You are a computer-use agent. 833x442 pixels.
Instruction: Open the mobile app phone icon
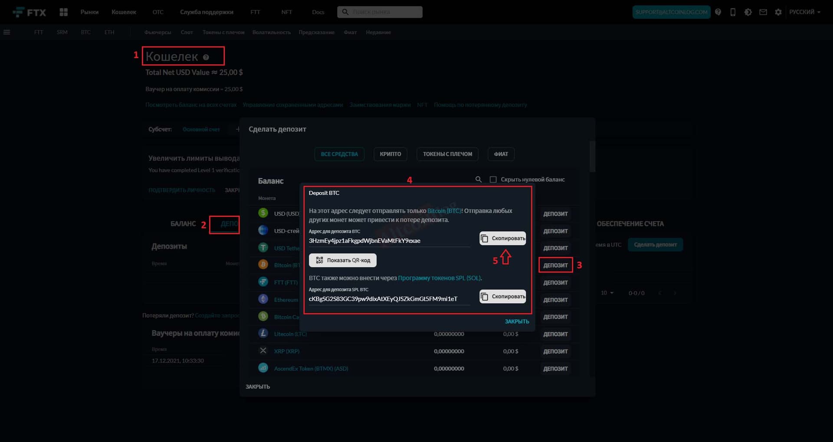pos(733,12)
